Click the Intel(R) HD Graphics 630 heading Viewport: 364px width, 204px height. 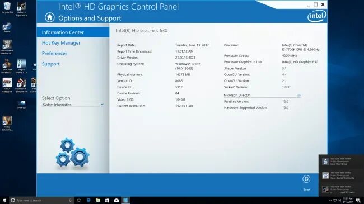point(142,31)
